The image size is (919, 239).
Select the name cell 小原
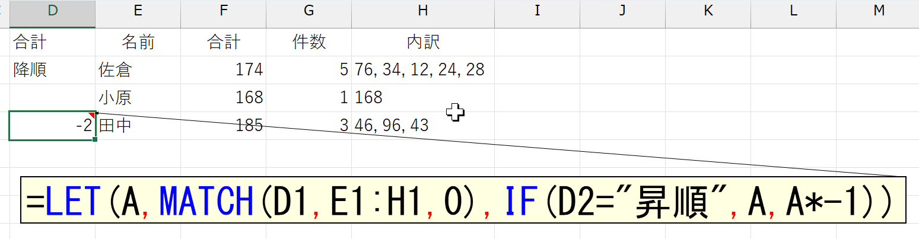[138, 97]
